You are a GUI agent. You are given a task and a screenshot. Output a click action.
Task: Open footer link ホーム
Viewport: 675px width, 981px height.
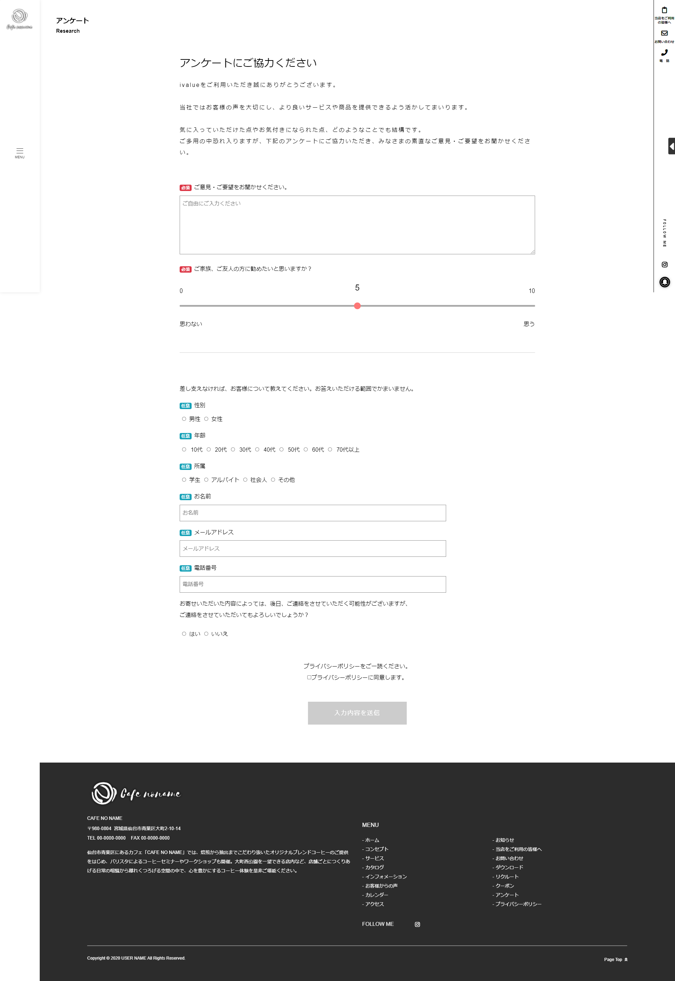pos(372,840)
